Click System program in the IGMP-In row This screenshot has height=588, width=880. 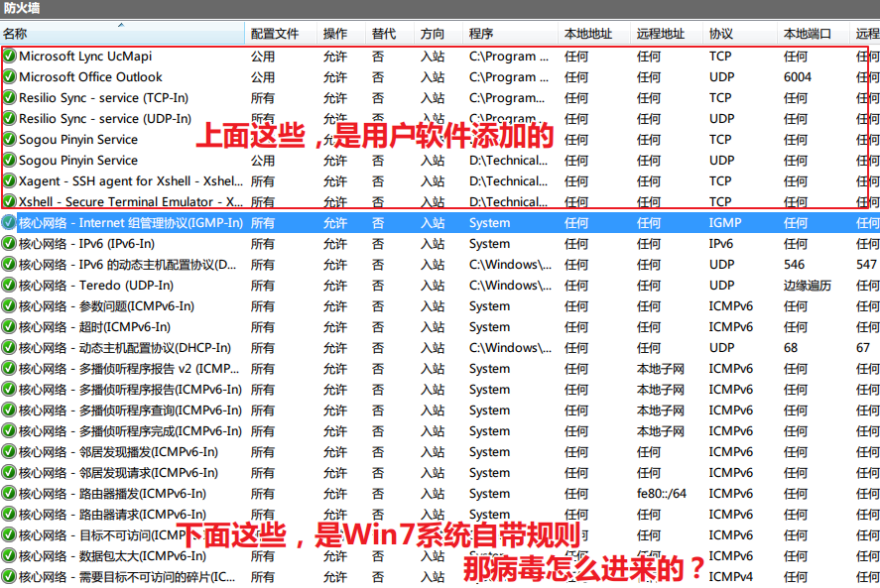(490, 223)
